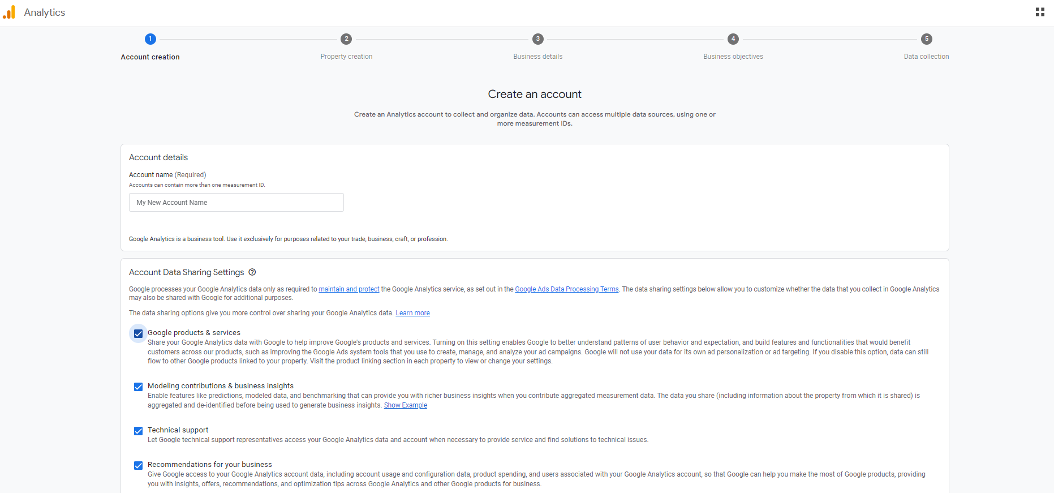Viewport: 1054px width, 493px height.
Task: Click the Business objectives step label
Action: click(733, 57)
